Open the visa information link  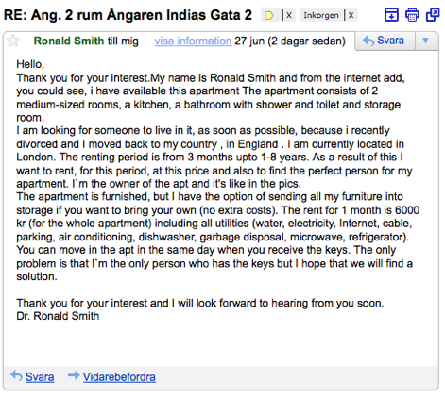(193, 41)
